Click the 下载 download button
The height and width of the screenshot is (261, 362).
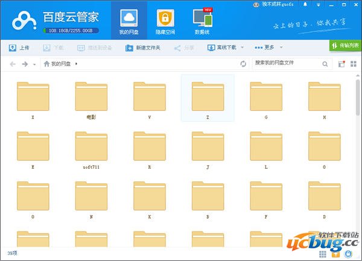click(53, 48)
